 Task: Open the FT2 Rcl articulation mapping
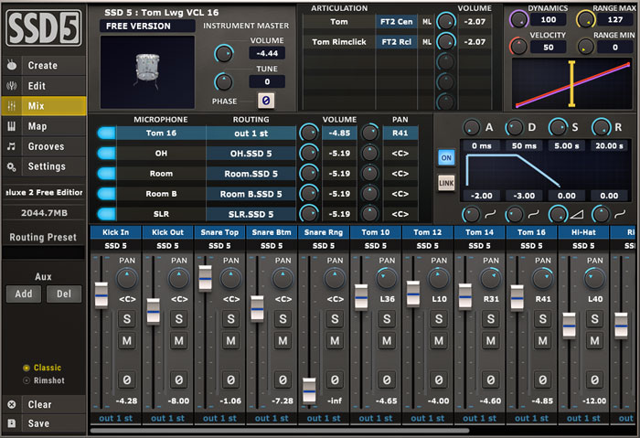(x=396, y=42)
